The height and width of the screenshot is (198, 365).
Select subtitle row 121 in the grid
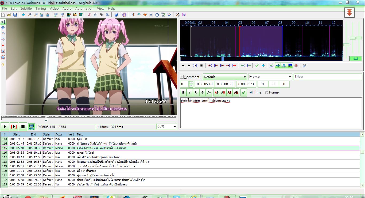click(180, 175)
